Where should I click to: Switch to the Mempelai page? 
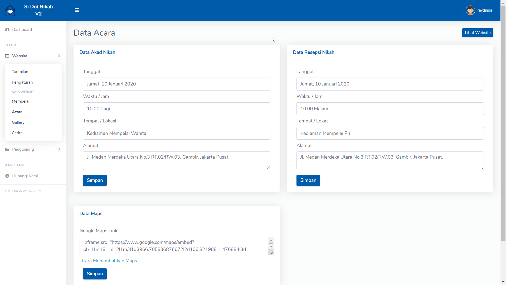[x=20, y=101]
